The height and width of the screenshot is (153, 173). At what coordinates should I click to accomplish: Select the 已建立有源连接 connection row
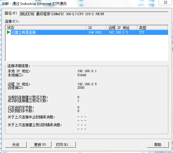[x=87, y=32]
